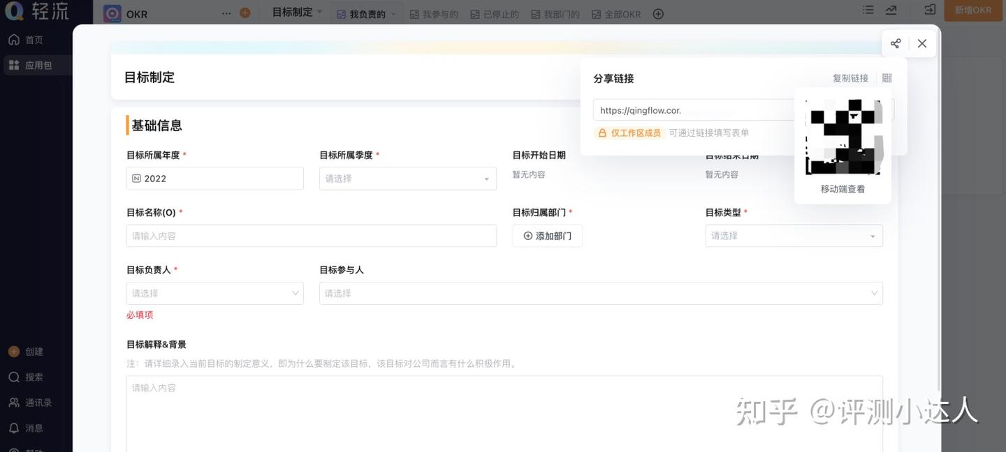
Task: Add a new view with plus circle
Action: pyautogui.click(x=658, y=14)
